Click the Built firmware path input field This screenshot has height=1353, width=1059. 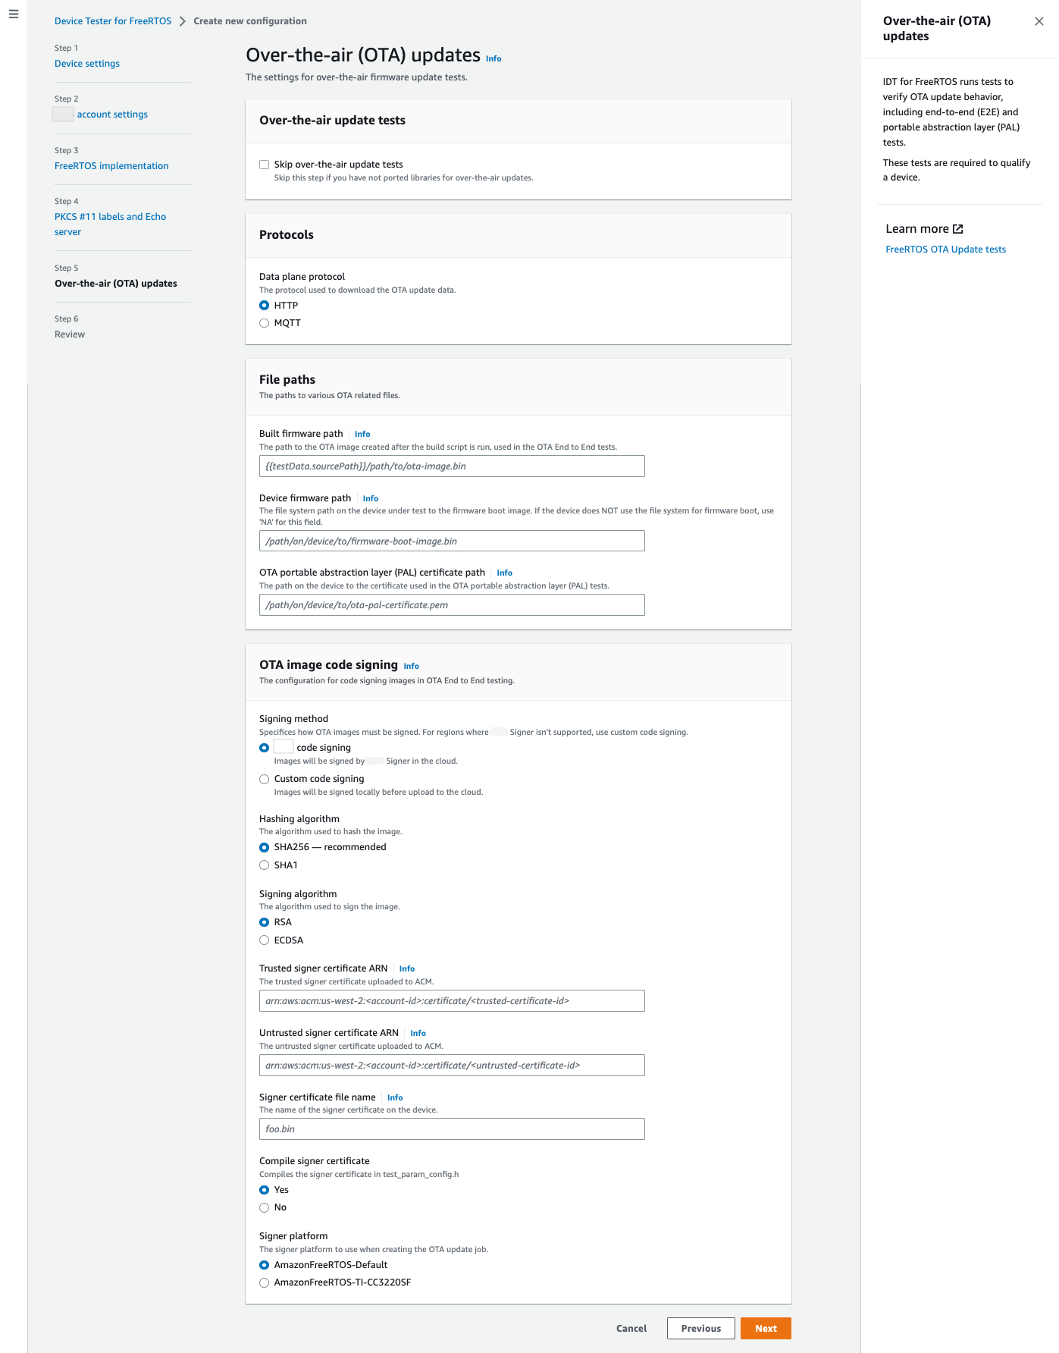point(452,466)
